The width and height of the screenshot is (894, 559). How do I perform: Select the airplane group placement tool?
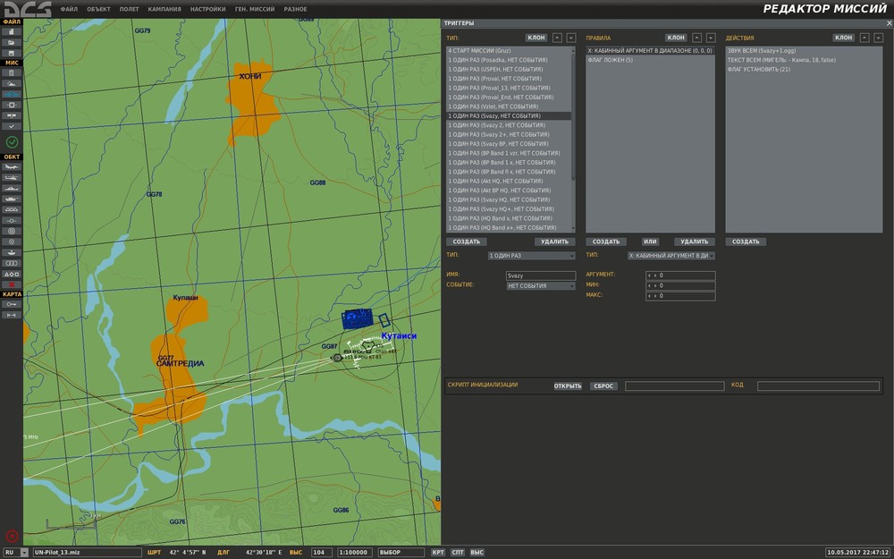[12, 167]
